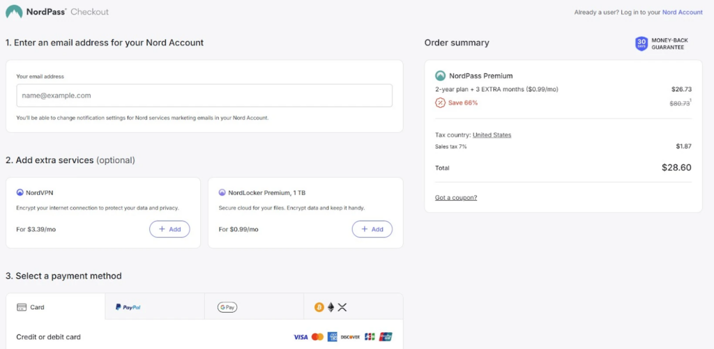Click the Visa card logo
This screenshot has width=714, height=349.
pyautogui.click(x=301, y=337)
